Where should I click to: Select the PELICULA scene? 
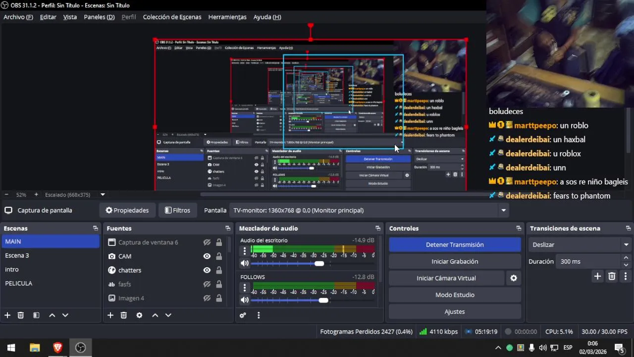[x=50, y=283]
